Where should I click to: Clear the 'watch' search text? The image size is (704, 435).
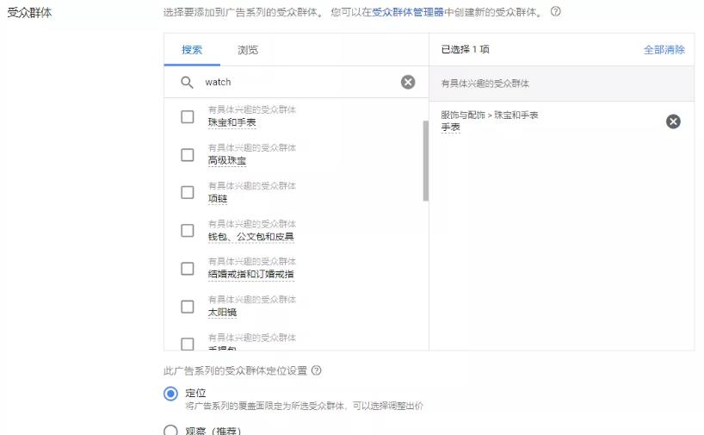(x=408, y=82)
